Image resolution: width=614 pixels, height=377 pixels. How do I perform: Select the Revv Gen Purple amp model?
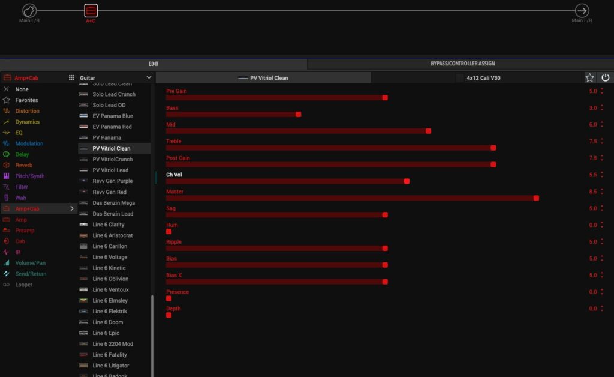pos(112,181)
